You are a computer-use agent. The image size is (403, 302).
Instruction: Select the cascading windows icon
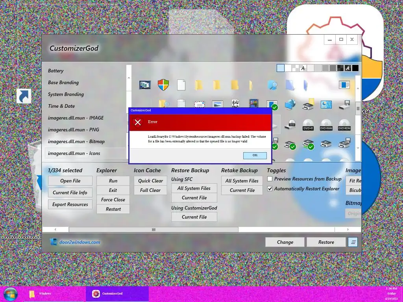(x=145, y=85)
